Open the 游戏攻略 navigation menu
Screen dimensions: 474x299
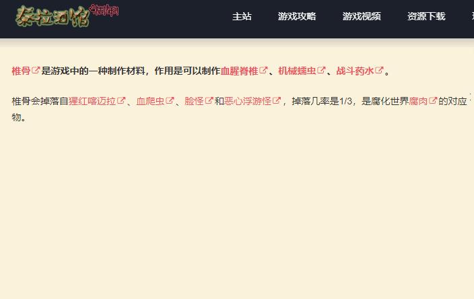click(x=296, y=16)
